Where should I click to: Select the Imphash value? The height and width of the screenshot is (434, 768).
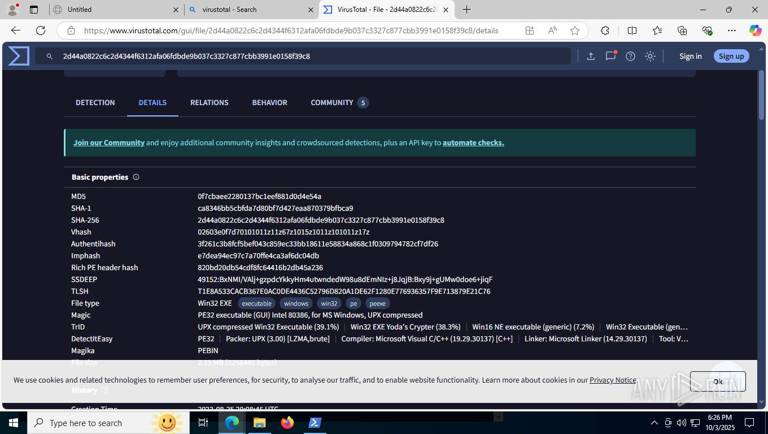coord(258,256)
